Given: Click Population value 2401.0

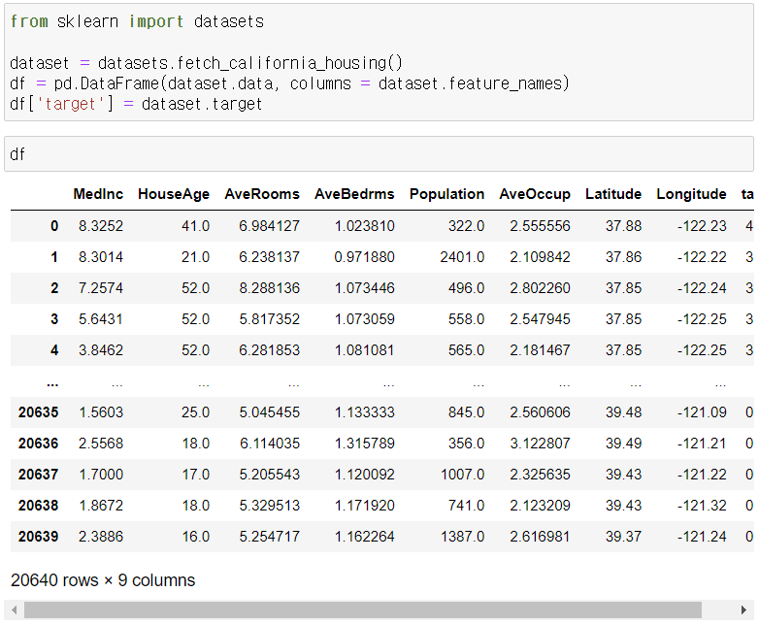Looking at the screenshot, I should [x=462, y=257].
